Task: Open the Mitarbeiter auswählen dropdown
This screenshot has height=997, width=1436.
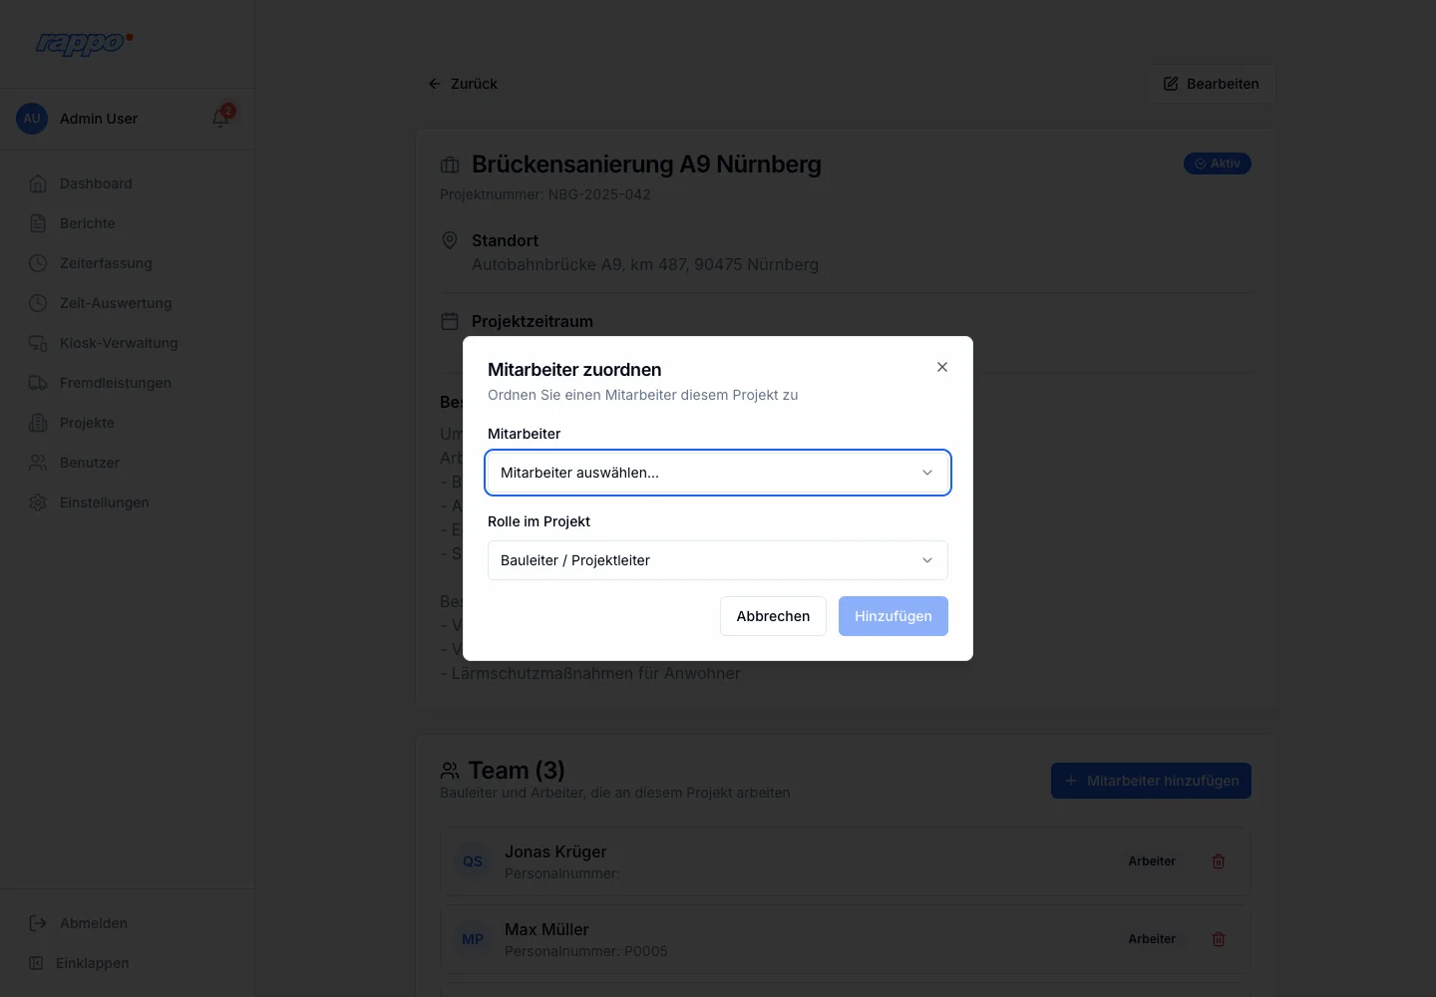Action: pyautogui.click(x=718, y=473)
